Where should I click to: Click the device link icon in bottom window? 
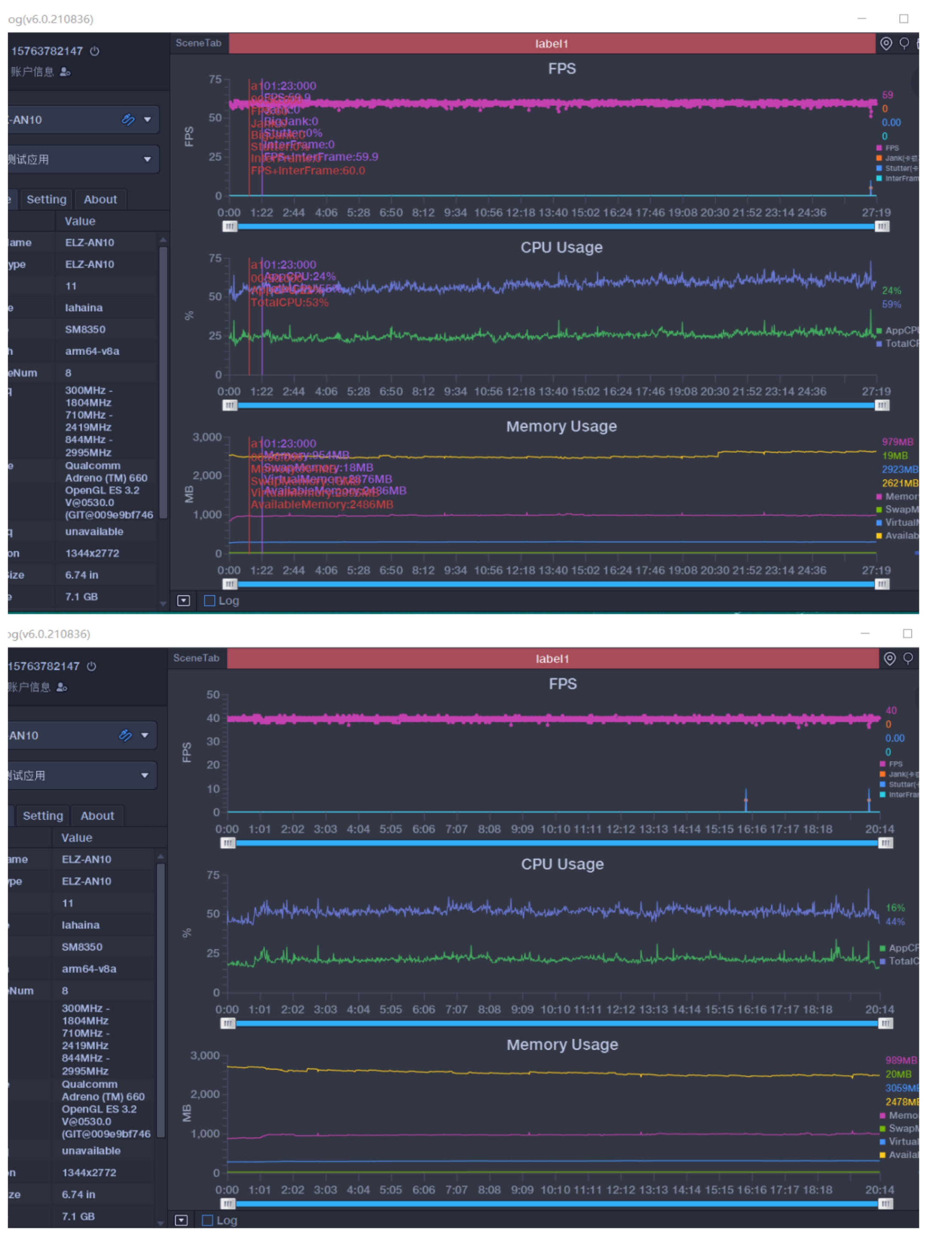[x=125, y=735]
